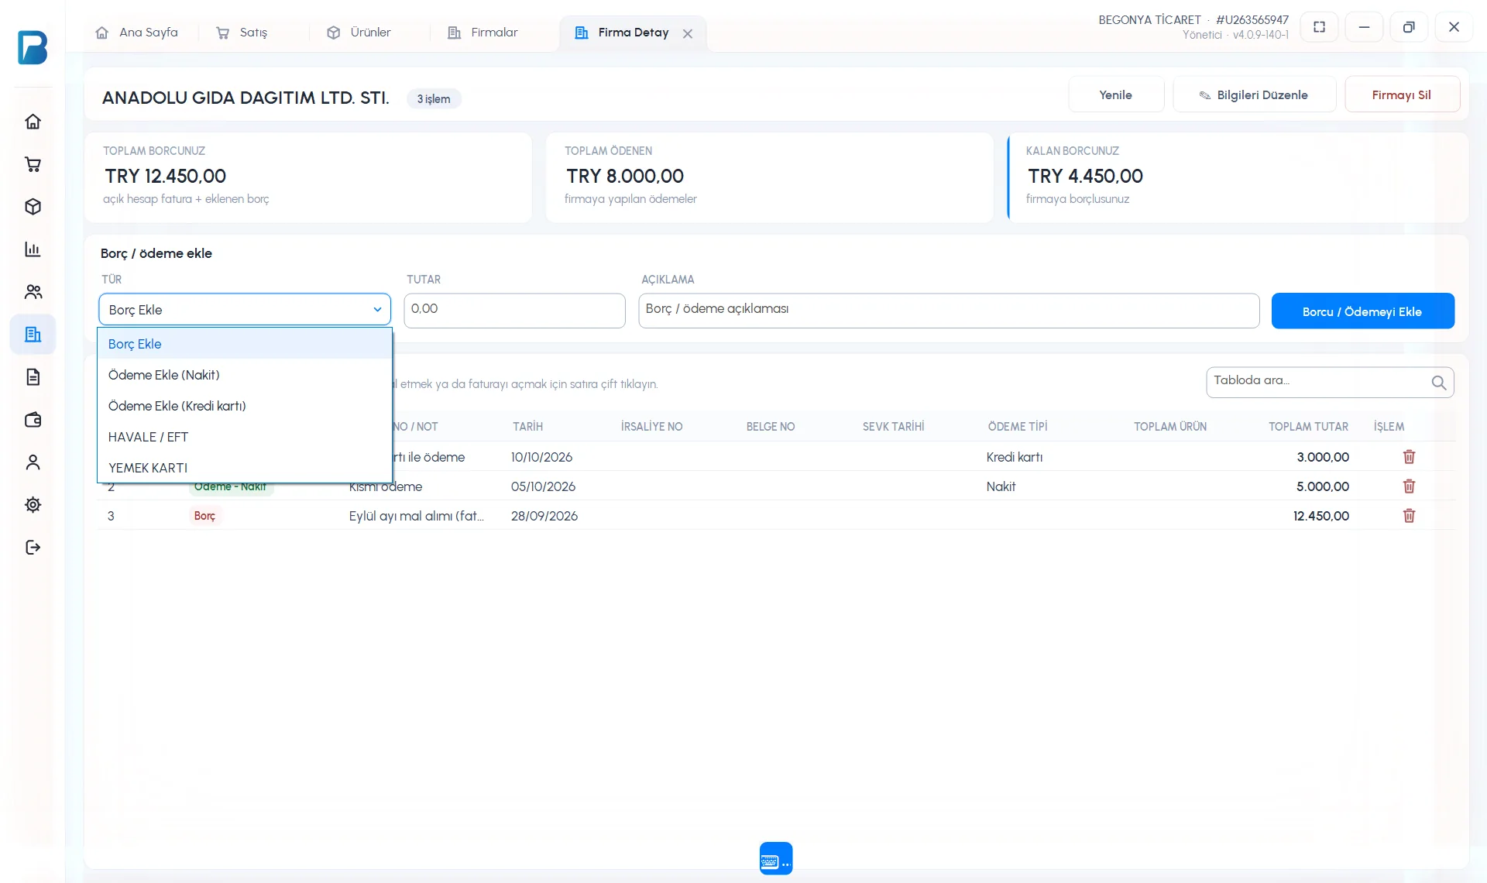Focus the AÇIKLAMA description field

[x=949, y=310]
